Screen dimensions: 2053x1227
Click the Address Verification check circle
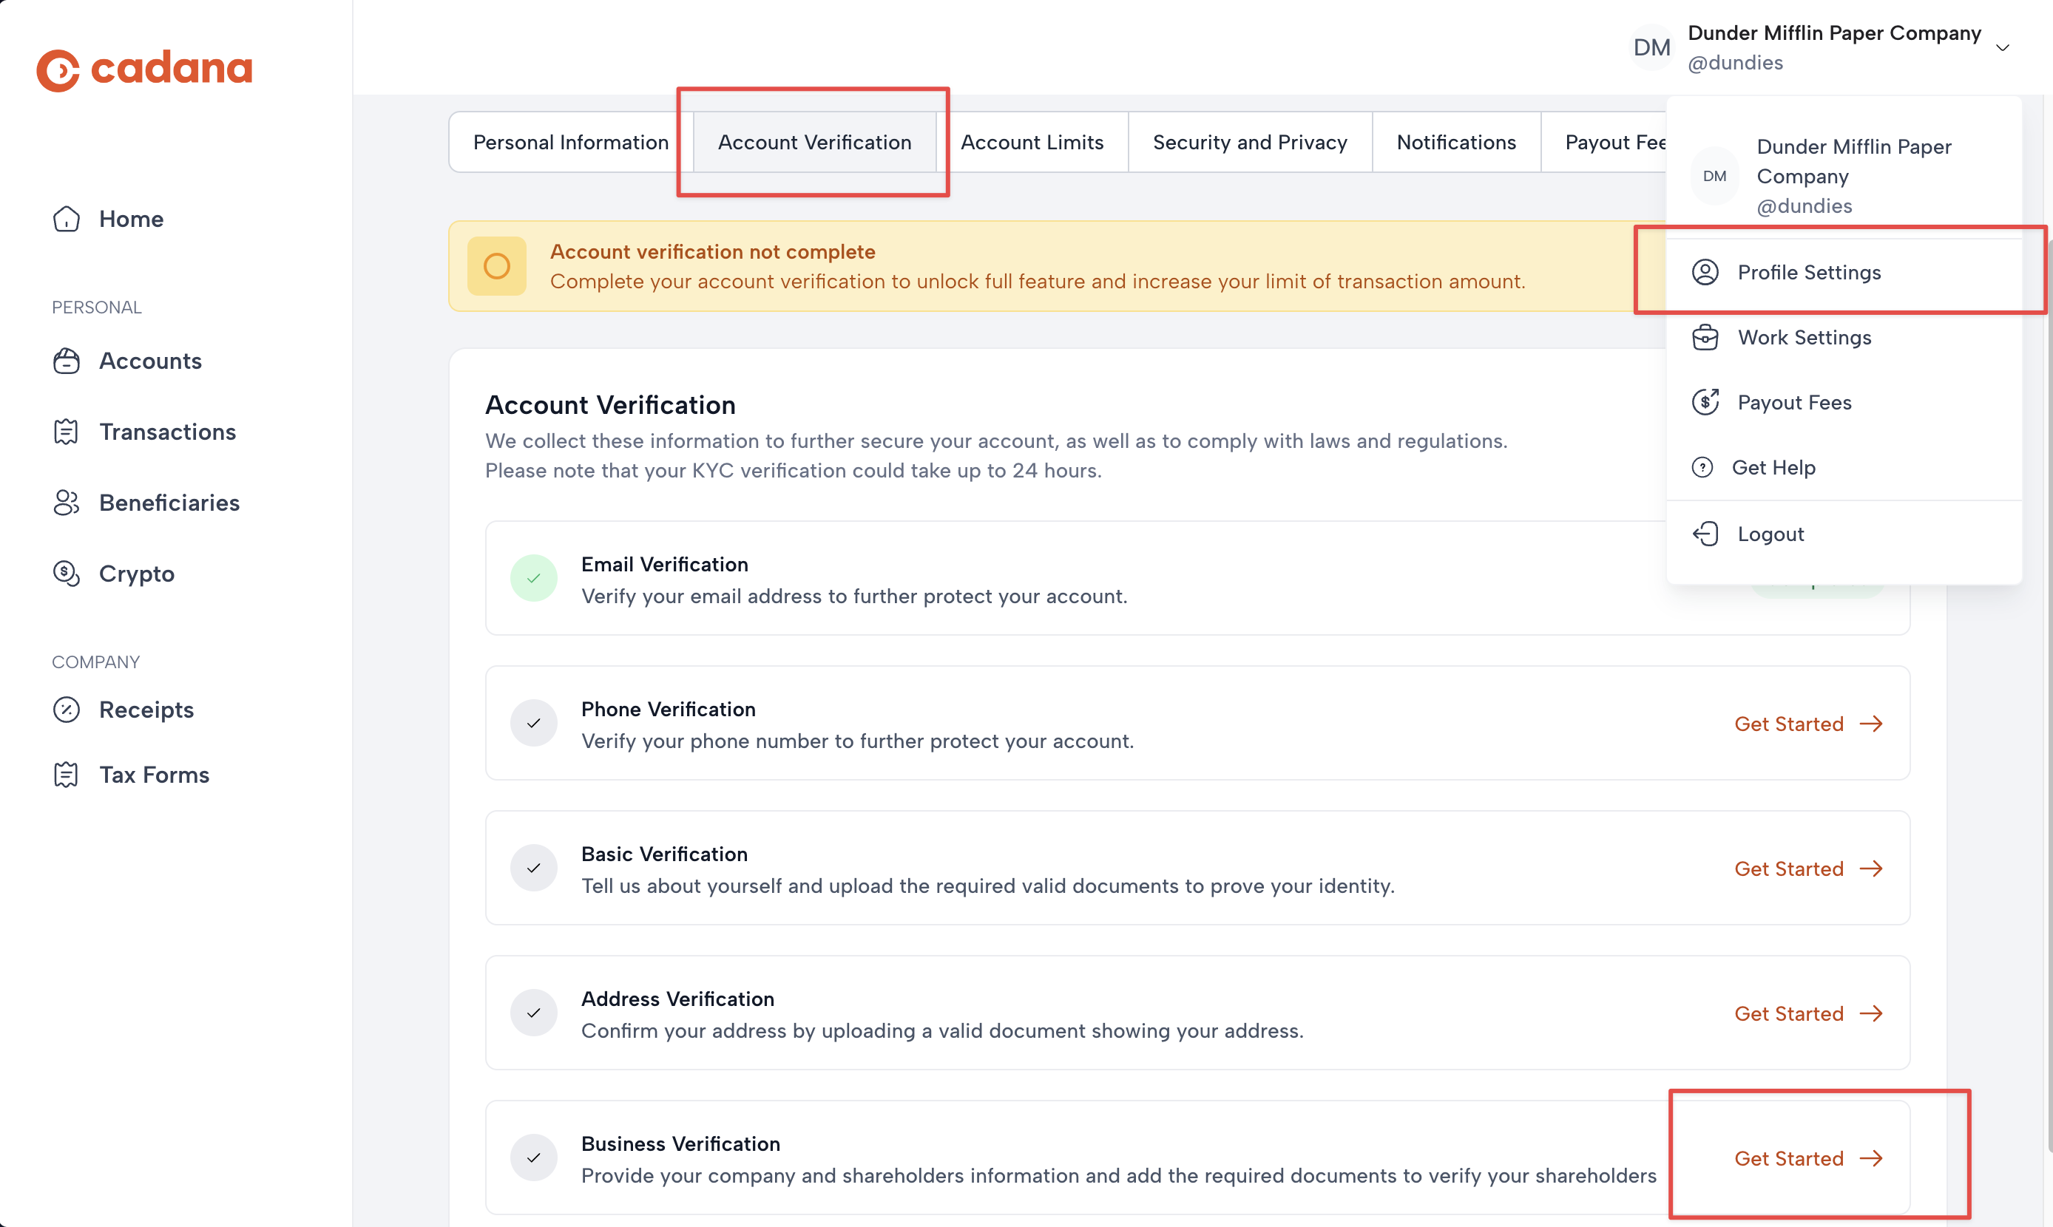click(533, 1013)
